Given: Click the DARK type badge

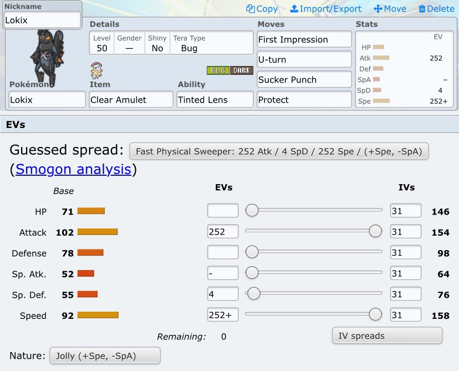Looking at the screenshot, I should click(x=242, y=70).
